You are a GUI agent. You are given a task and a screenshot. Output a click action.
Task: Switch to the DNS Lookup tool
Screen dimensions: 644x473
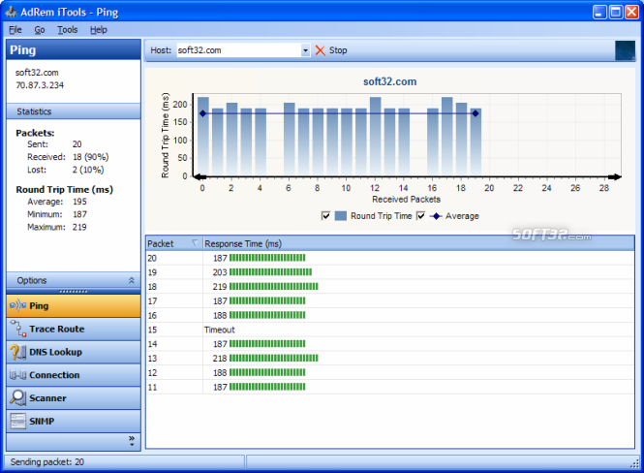click(74, 352)
